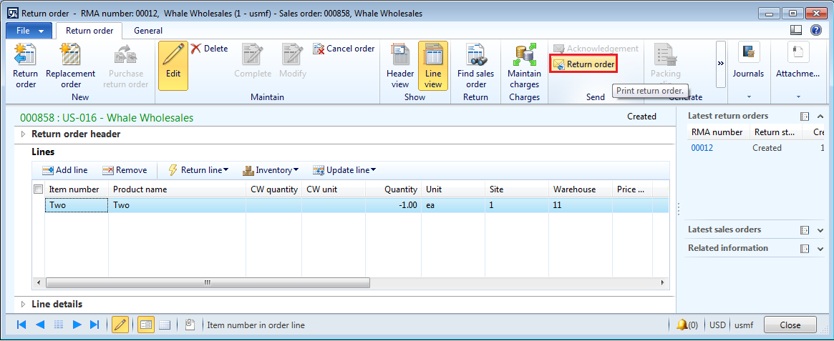
Task: Open Latest sales orders pane options icon
Action: coord(805,230)
